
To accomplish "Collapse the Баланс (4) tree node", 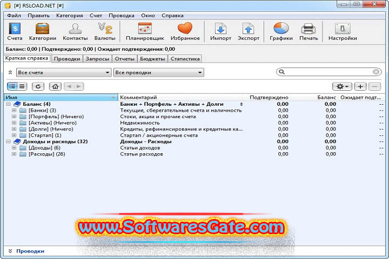I will pyautogui.click(x=8, y=104).
